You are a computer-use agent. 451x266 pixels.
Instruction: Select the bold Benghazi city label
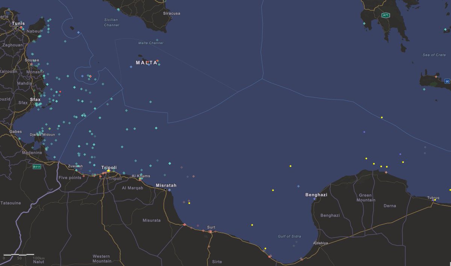[316, 195]
